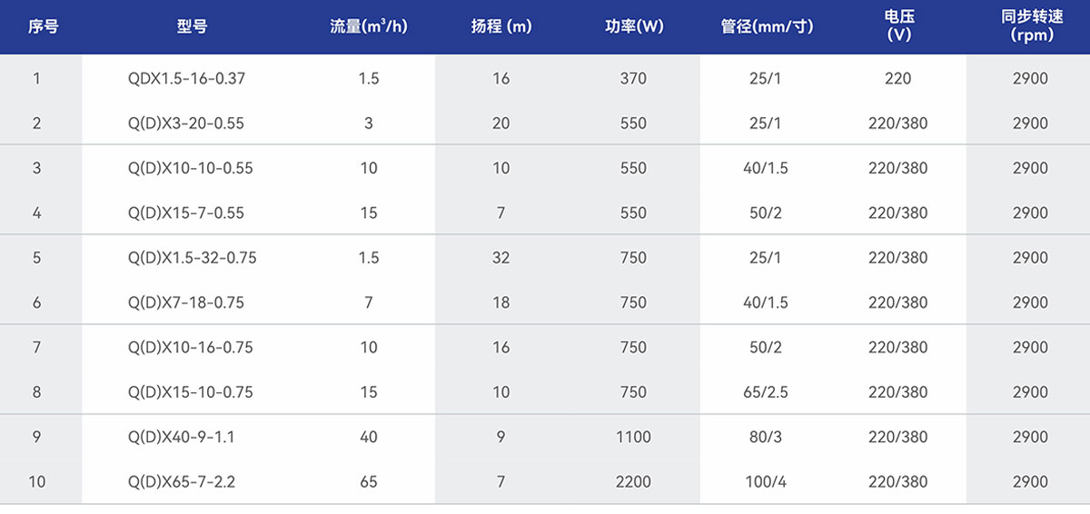Image resolution: width=1090 pixels, height=514 pixels.
Task: Click model Q(D)X1.5-32-0.75
Action: 193,258
